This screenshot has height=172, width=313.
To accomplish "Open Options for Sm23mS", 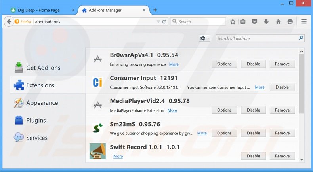I will 224,133.
